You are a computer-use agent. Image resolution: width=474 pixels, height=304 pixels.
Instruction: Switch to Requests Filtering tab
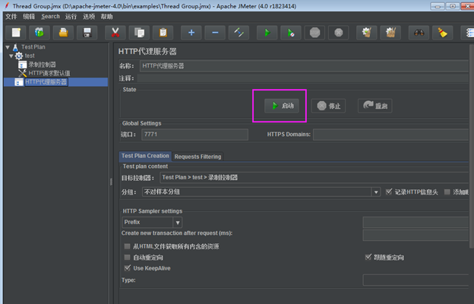click(197, 157)
